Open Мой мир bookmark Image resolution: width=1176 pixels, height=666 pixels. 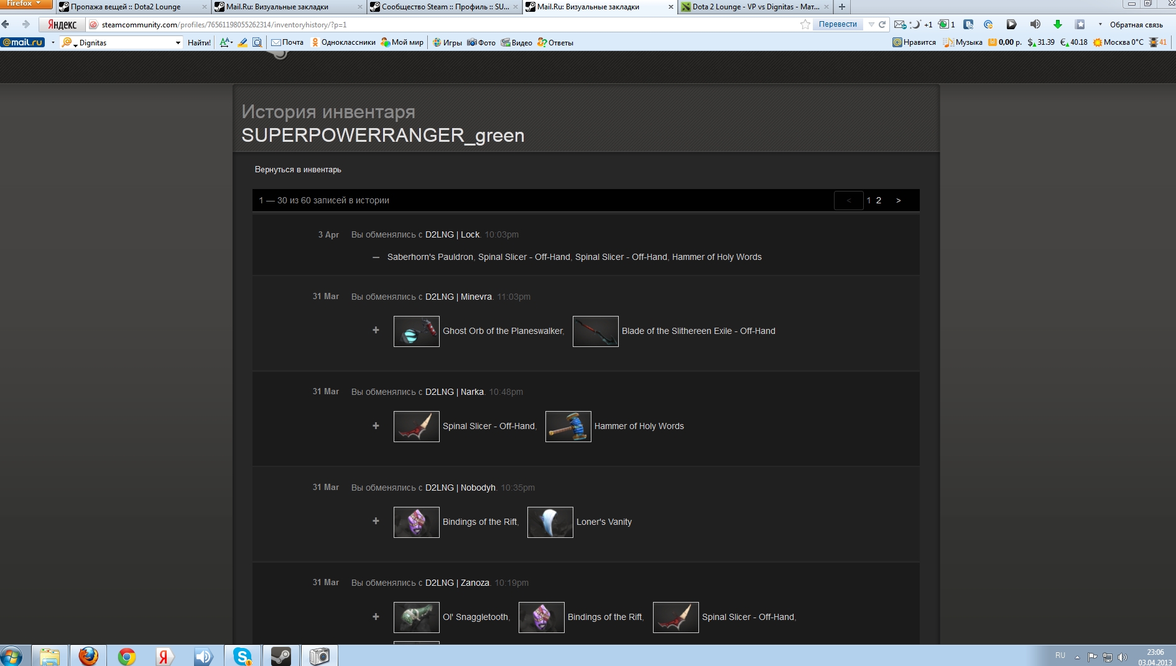402,42
